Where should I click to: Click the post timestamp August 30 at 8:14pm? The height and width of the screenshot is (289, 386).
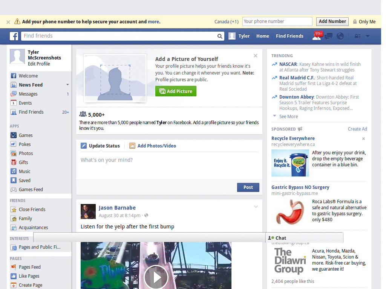tap(119, 216)
